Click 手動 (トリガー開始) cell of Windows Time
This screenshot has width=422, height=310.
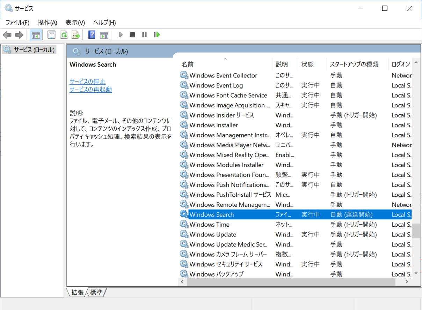tap(354, 224)
